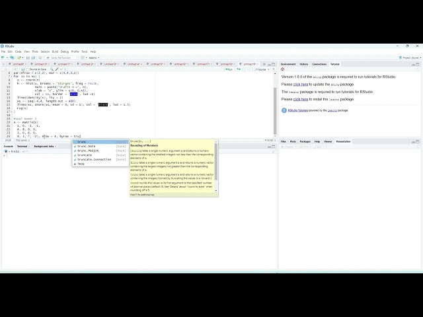Click the console input prompt line
Viewport: 423px width, 317px height.
click(139, 156)
